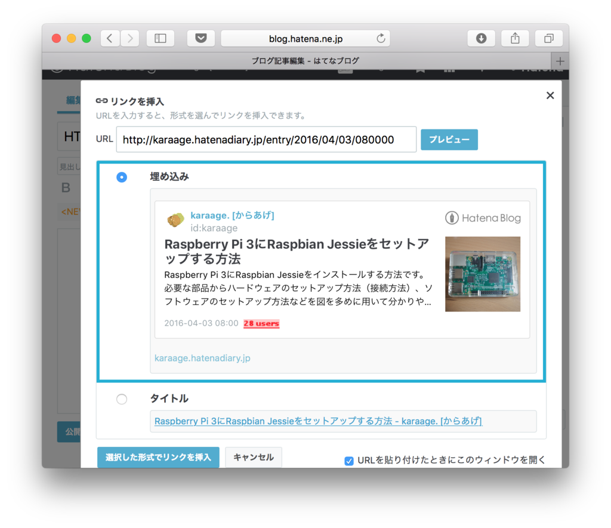Click the Safari forward navigation arrow

[129, 38]
